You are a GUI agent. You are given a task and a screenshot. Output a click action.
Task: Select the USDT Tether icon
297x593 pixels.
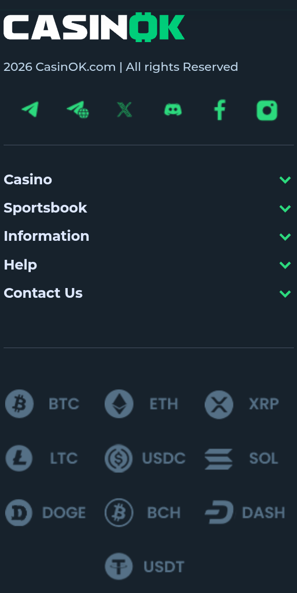pos(118,566)
